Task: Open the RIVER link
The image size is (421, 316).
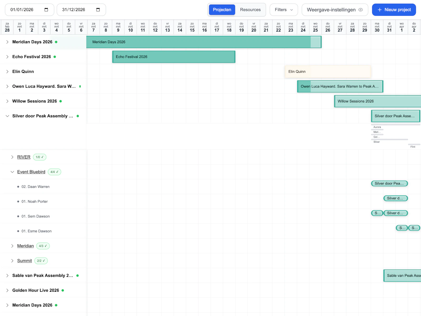Action: [24, 157]
